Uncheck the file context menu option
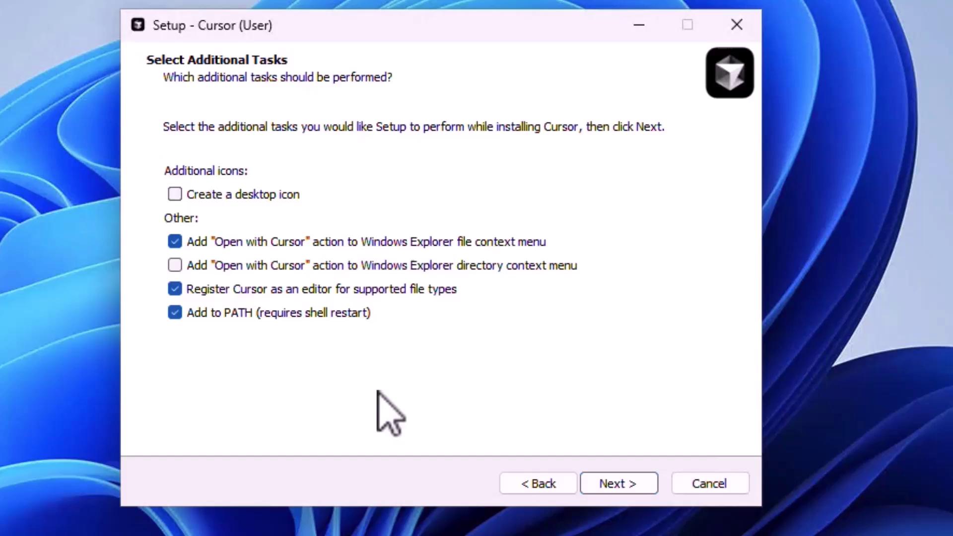953x536 pixels. point(175,242)
